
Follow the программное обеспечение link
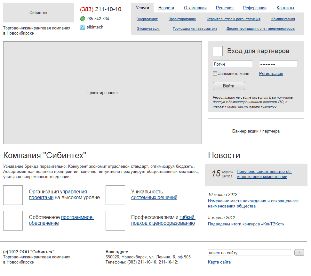(x=61, y=220)
